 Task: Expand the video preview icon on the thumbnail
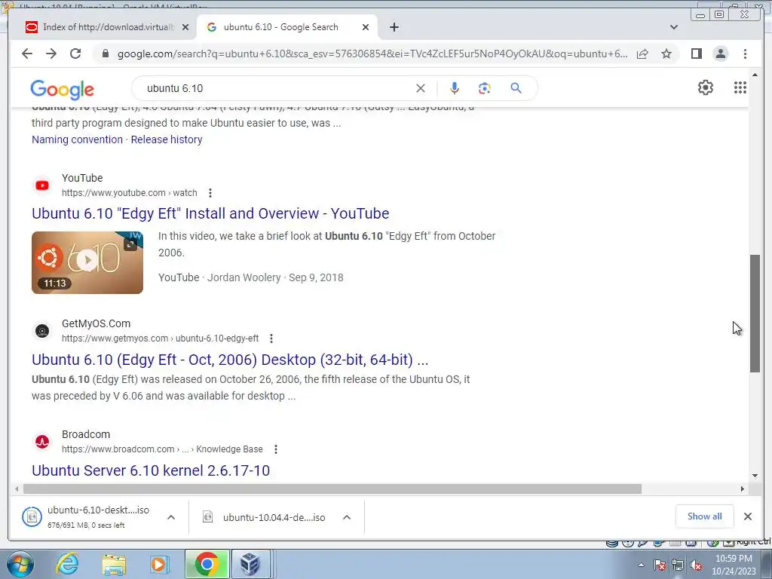[x=130, y=244]
